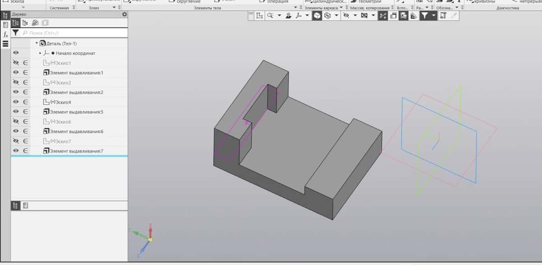Click the layered planes icon in view toolbar
This screenshot has width=542, height=265.
point(413,16)
